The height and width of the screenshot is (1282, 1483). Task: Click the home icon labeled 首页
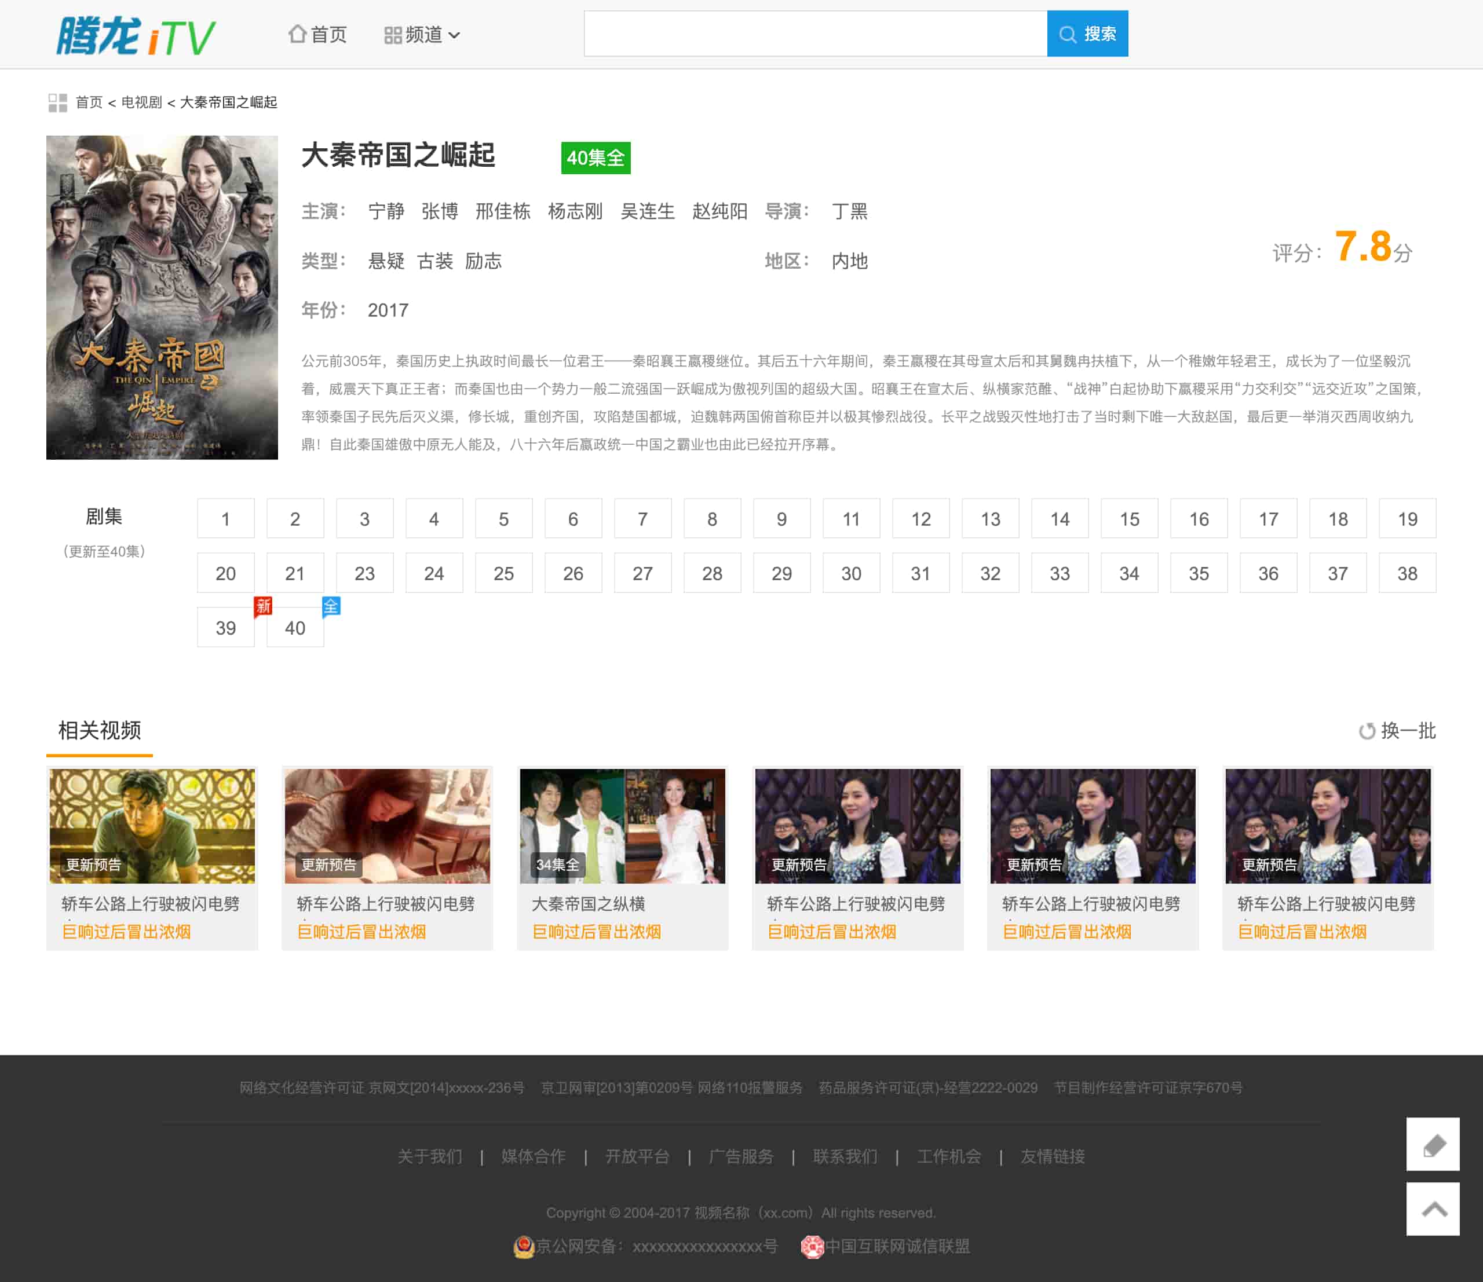click(x=298, y=34)
